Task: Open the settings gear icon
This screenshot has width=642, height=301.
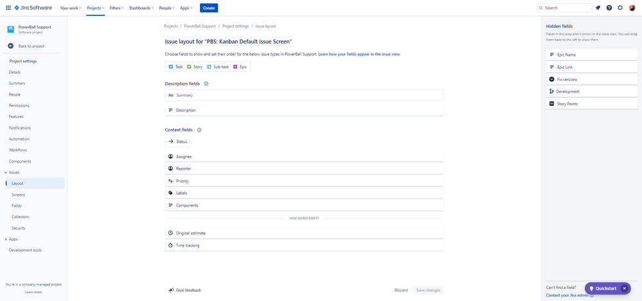Action: [620, 8]
